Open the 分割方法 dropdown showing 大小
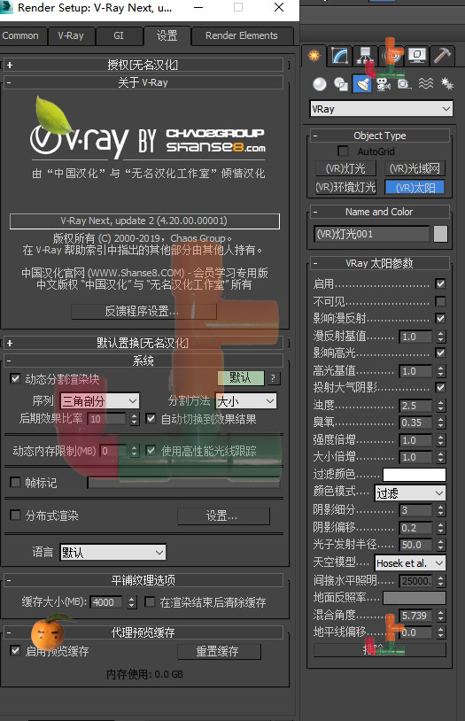 click(246, 401)
